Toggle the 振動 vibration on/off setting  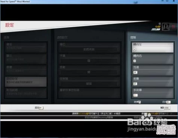point(89,72)
